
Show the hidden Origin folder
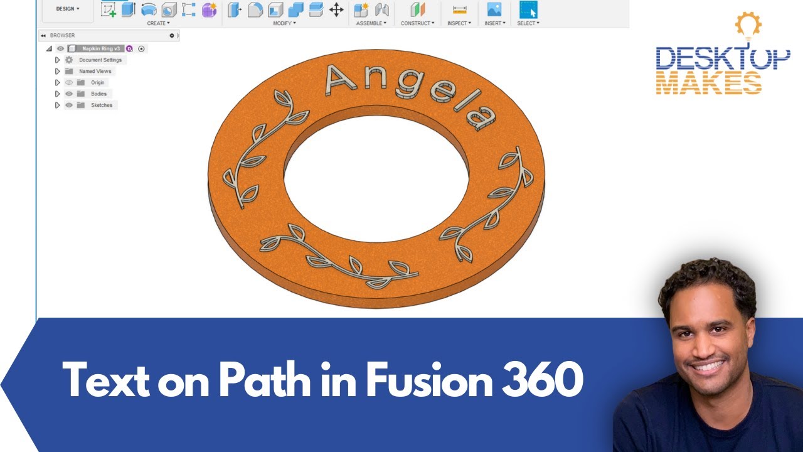(69, 82)
